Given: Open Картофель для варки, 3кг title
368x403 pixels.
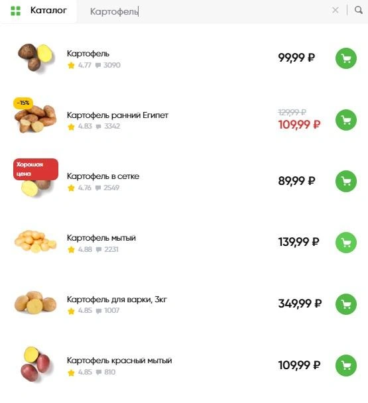Looking at the screenshot, I should [117, 300].
